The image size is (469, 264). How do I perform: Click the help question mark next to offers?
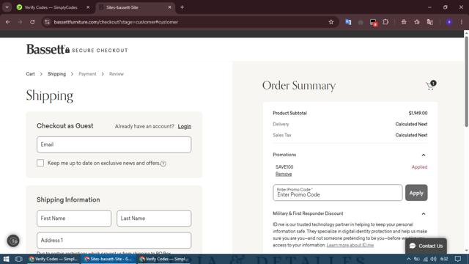coord(163,164)
